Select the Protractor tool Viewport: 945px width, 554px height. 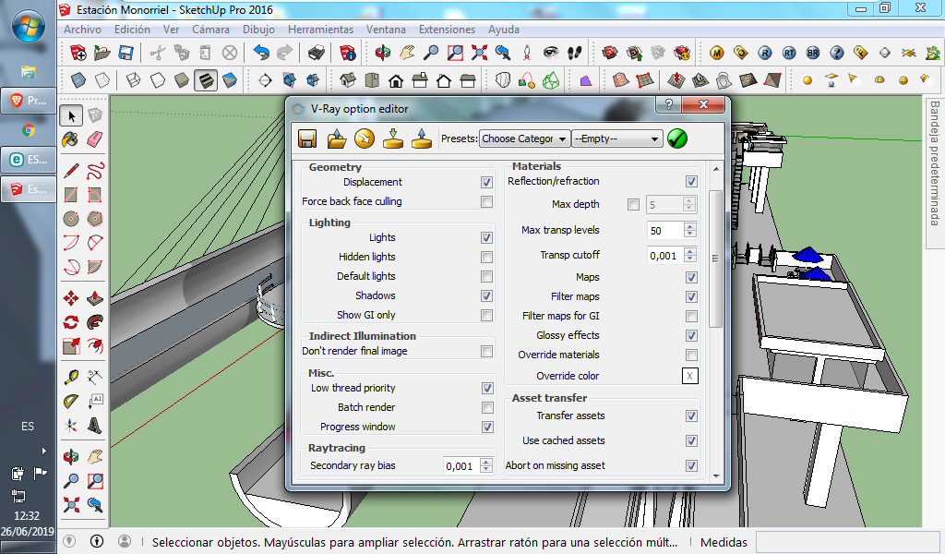(71, 402)
